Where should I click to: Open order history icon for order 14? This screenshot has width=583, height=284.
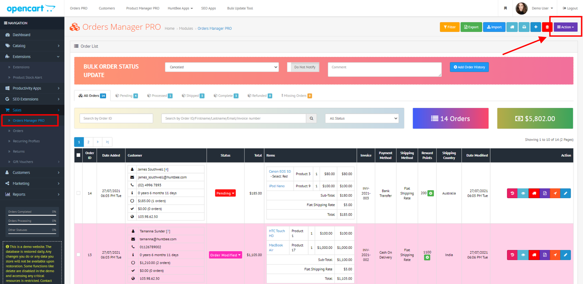[512, 193]
